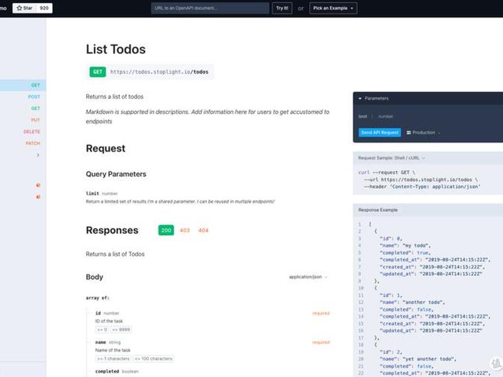The height and width of the screenshot is (377, 503).
Task: Click the Response Example header
Action: 378,210
